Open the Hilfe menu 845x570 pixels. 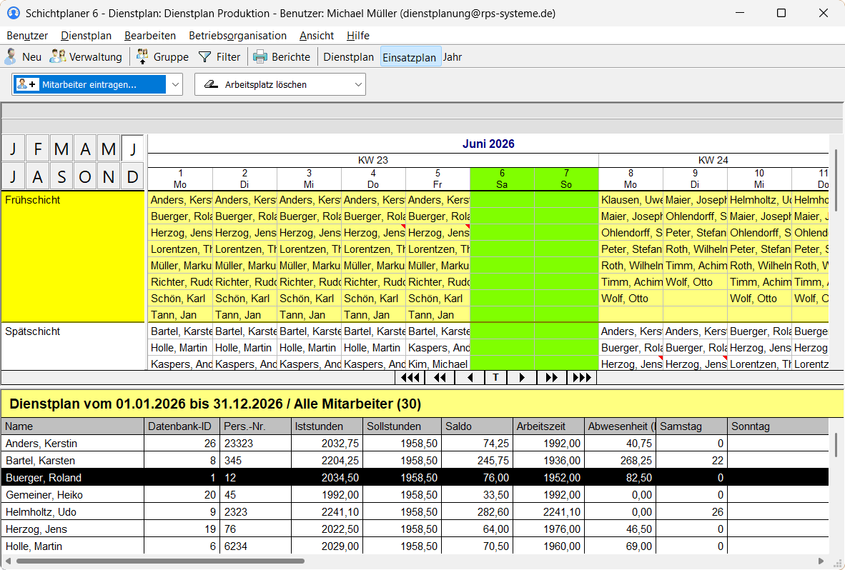(x=358, y=36)
